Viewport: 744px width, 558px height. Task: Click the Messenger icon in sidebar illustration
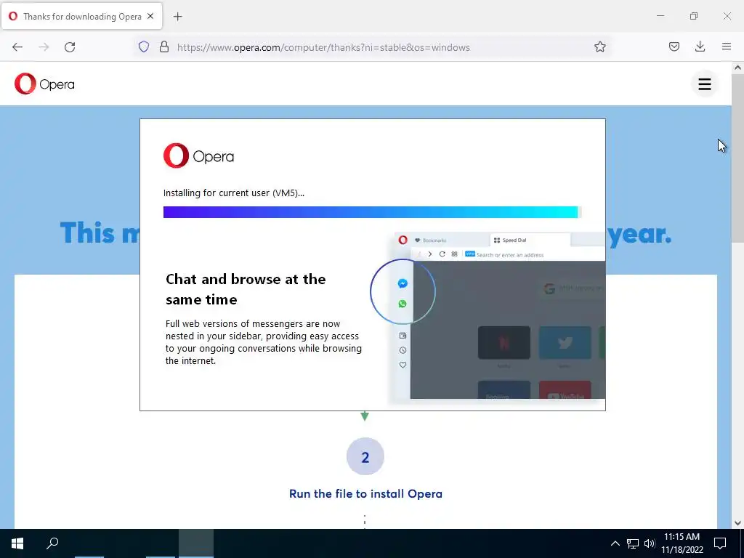click(403, 284)
